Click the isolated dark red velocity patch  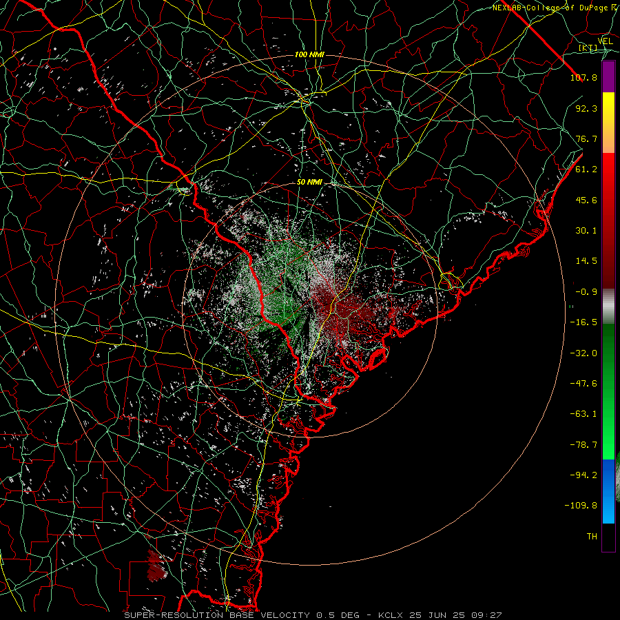tap(157, 566)
